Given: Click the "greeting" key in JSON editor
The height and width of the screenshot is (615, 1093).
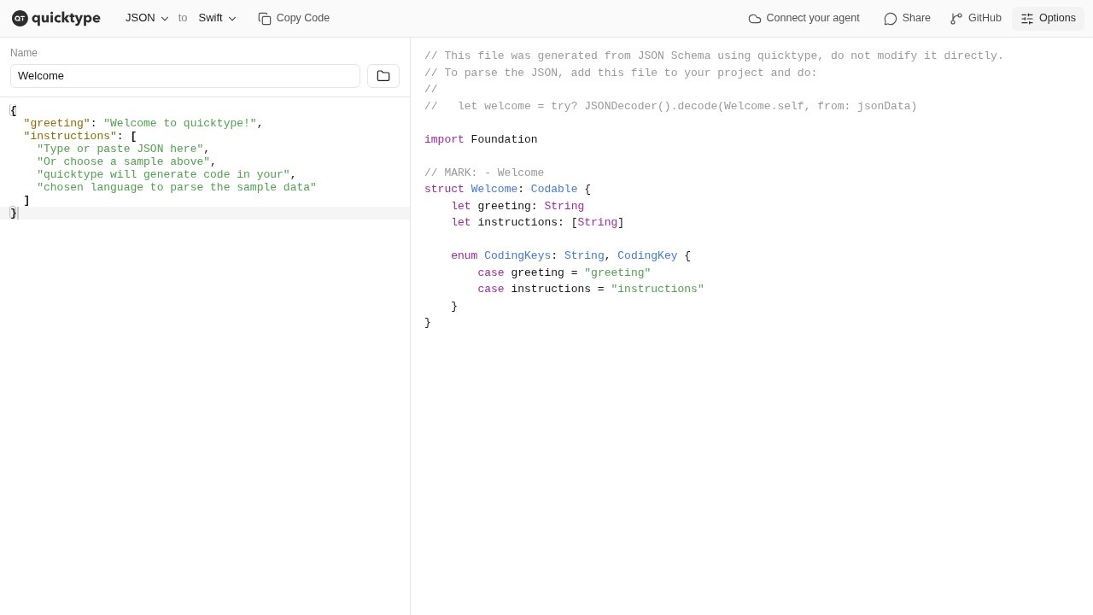Looking at the screenshot, I should (56, 123).
